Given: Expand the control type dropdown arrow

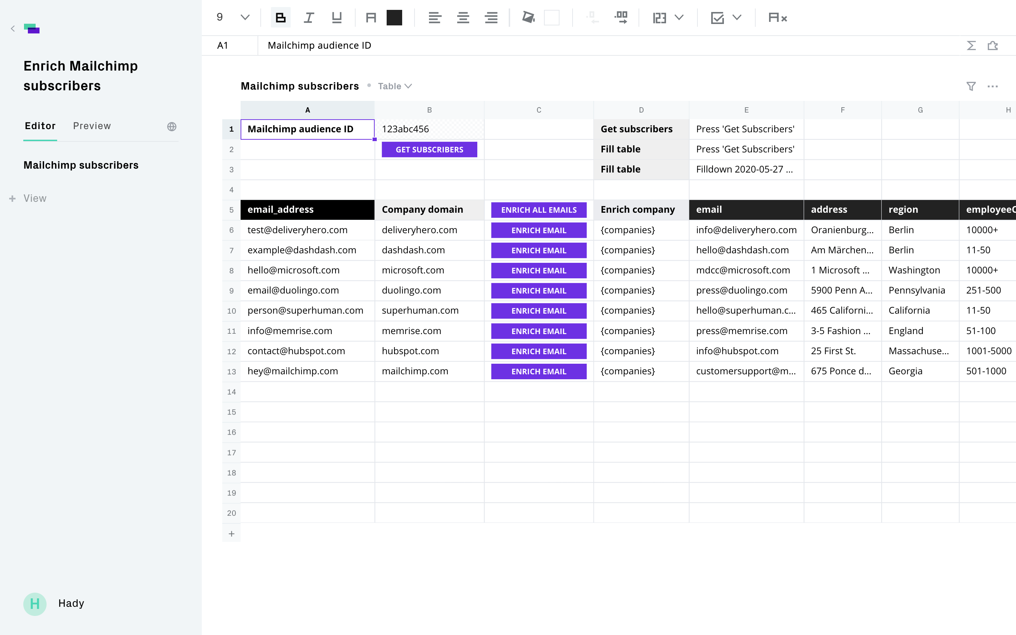Looking at the screenshot, I should click(x=737, y=18).
